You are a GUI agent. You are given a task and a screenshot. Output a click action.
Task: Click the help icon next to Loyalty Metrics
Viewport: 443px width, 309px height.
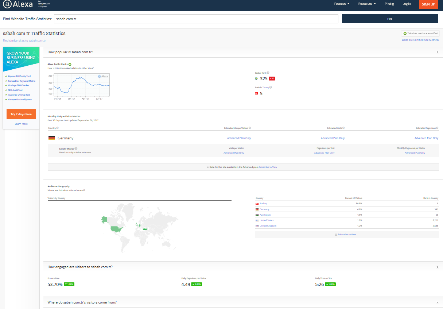[76, 149]
